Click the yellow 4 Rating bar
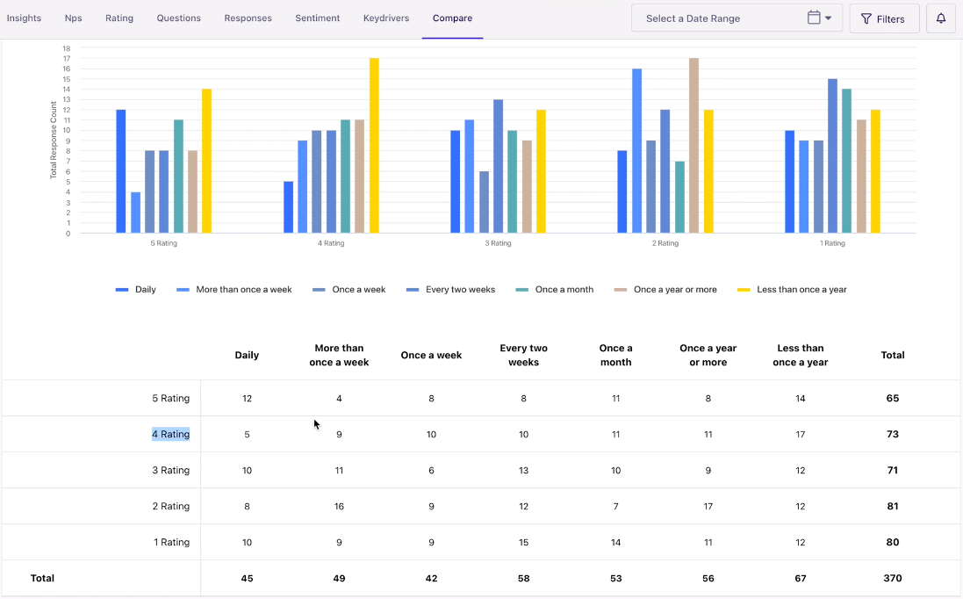963x599 pixels. tap(374, 146)
